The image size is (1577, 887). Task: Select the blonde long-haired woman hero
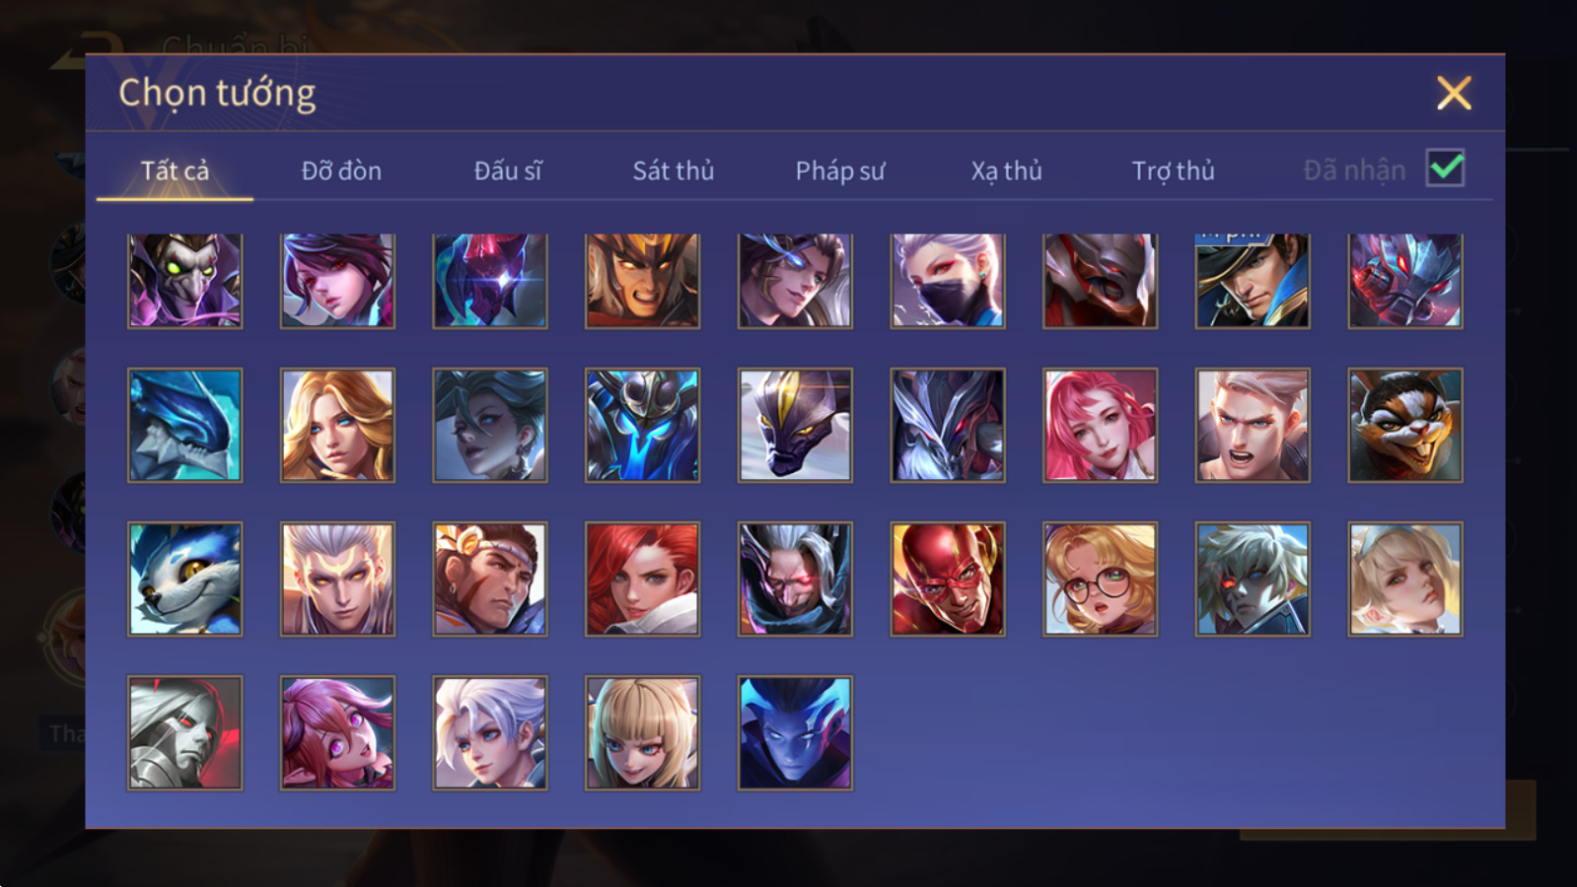[x=337, y=425]
